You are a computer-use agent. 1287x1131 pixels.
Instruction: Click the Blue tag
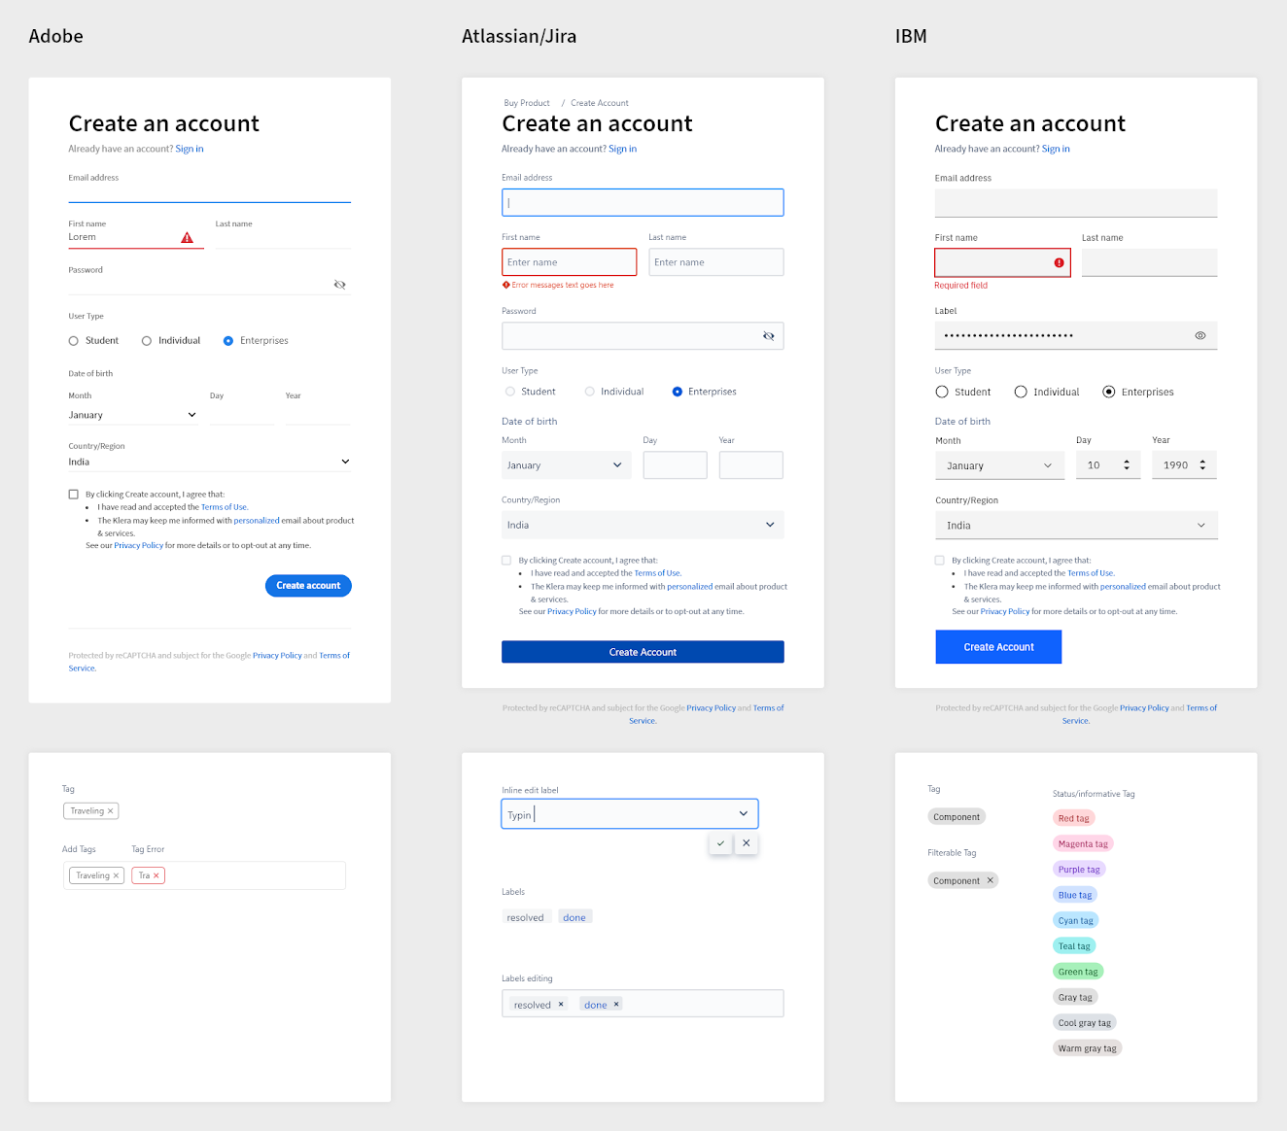1075,895
